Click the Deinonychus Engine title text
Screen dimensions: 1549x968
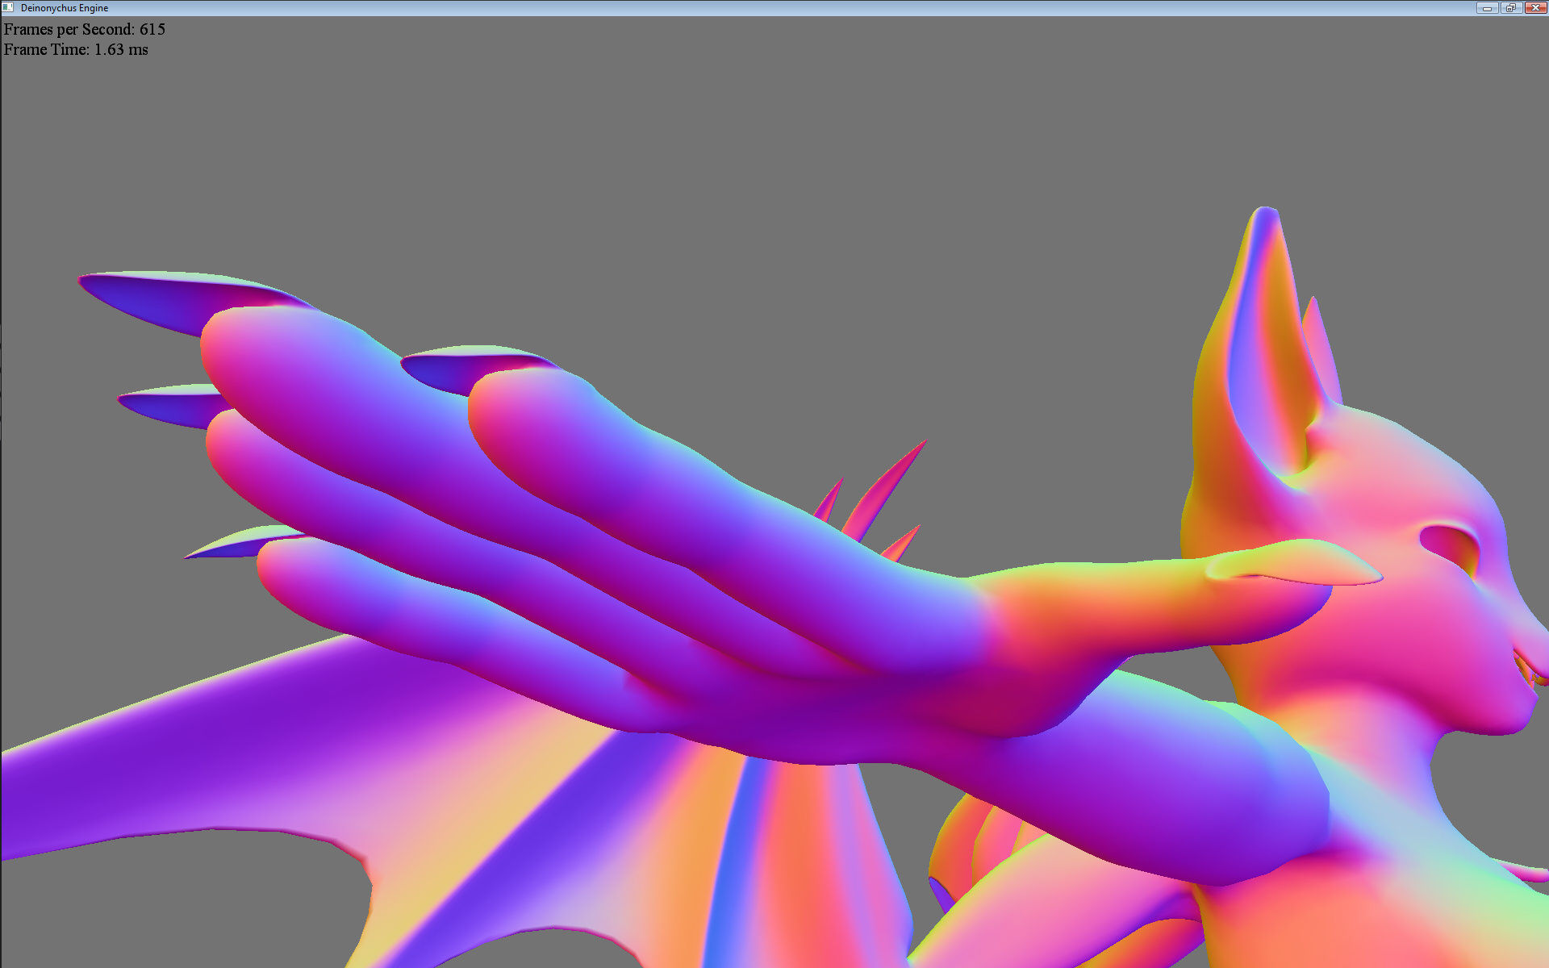click(x=65, y=8)
